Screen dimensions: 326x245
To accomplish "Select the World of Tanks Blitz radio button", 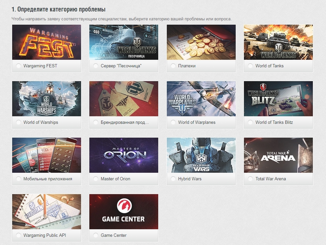I will coord(250,122).
